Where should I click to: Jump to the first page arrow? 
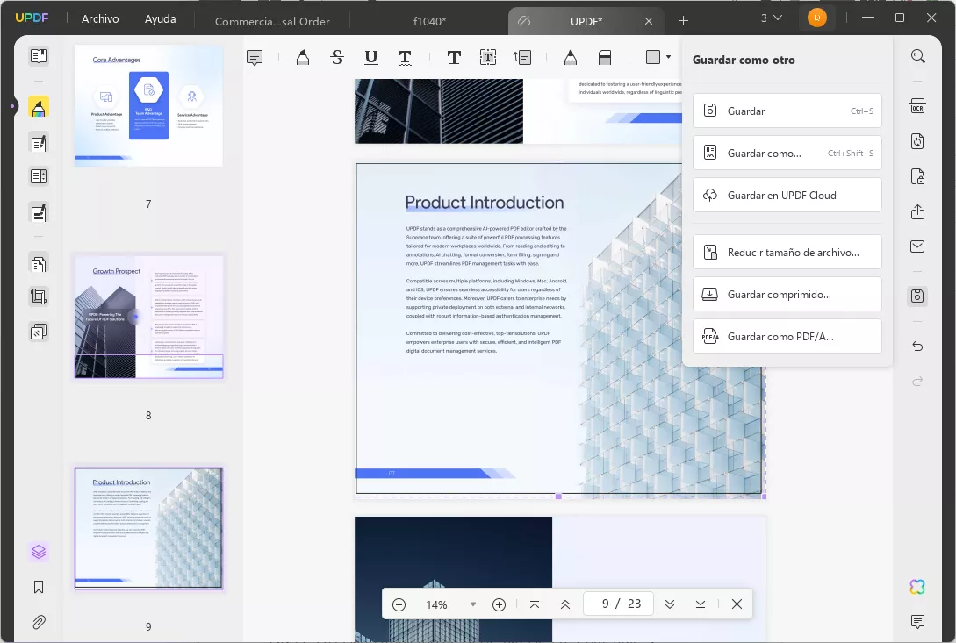point(535,604)
